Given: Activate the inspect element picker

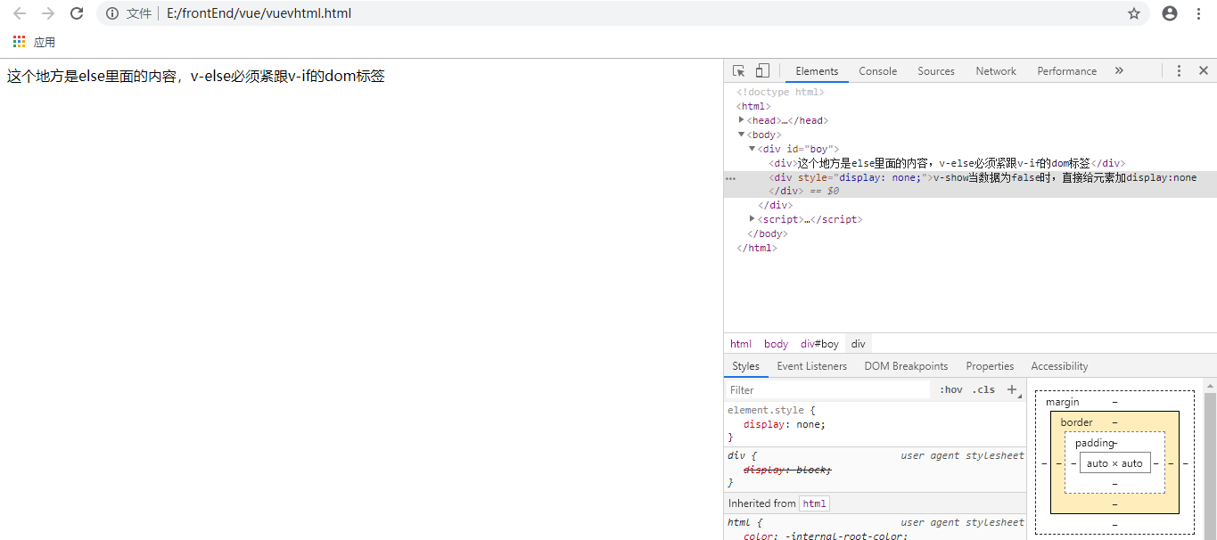Looking at the screenshot, I should [739, 70].
